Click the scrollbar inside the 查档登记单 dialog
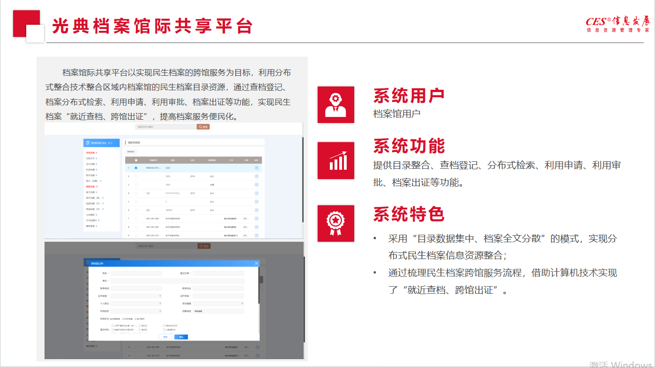 (259, 285)
